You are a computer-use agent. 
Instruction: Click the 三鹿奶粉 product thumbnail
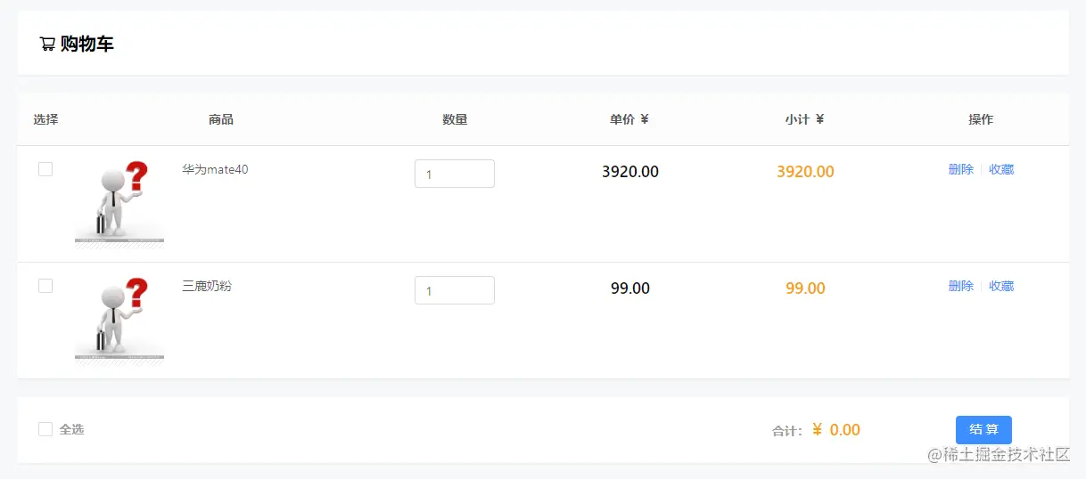tap(119, 318)
